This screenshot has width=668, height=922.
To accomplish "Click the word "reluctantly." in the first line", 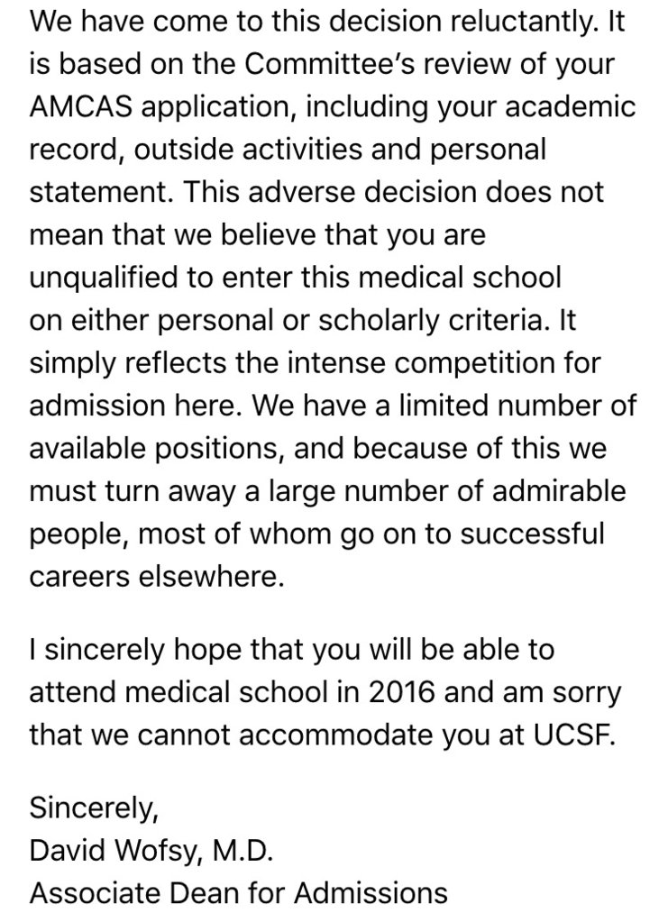I will (525, 22).
